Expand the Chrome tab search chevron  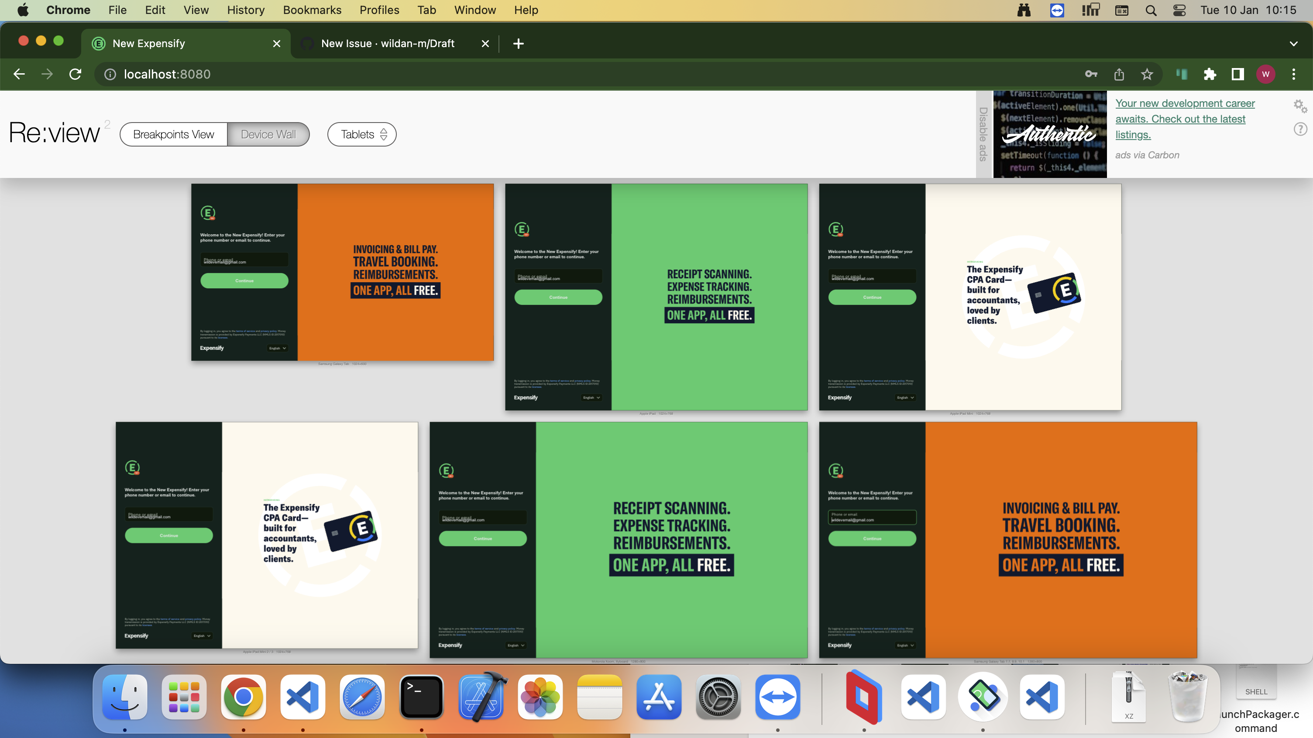1293,44
